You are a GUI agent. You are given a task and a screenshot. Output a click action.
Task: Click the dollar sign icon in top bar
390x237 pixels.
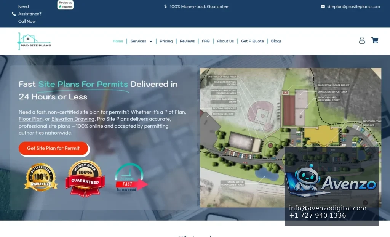point(165,6)
